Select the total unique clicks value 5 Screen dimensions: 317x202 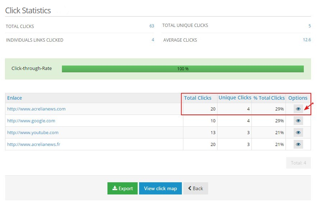[x=309, y=26]
